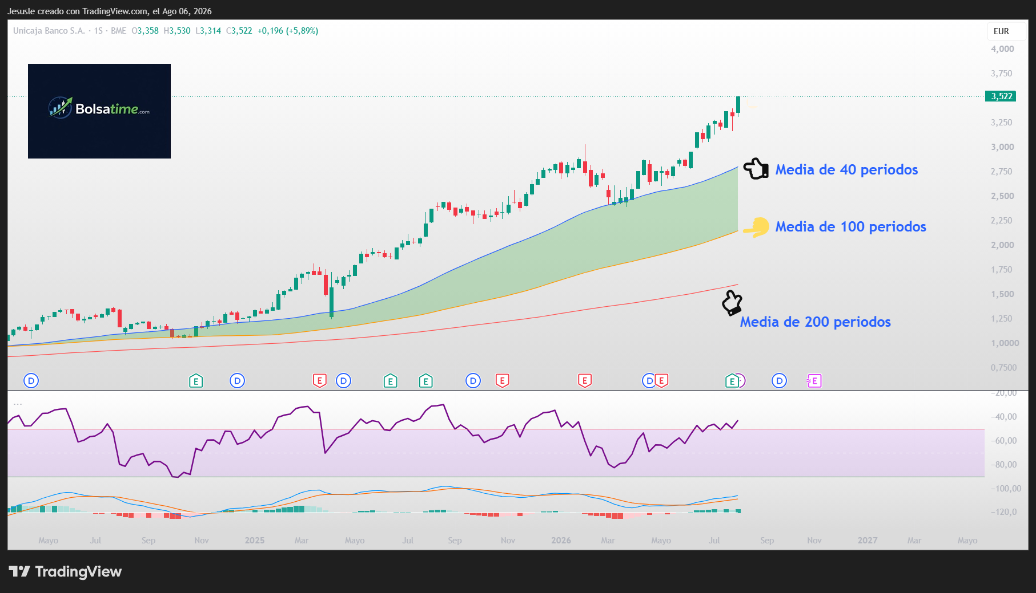The height and width of the screenshot is (593, 1036).
Task: Click the 2,500 price axis label
Action: [x=1002, y=196]
